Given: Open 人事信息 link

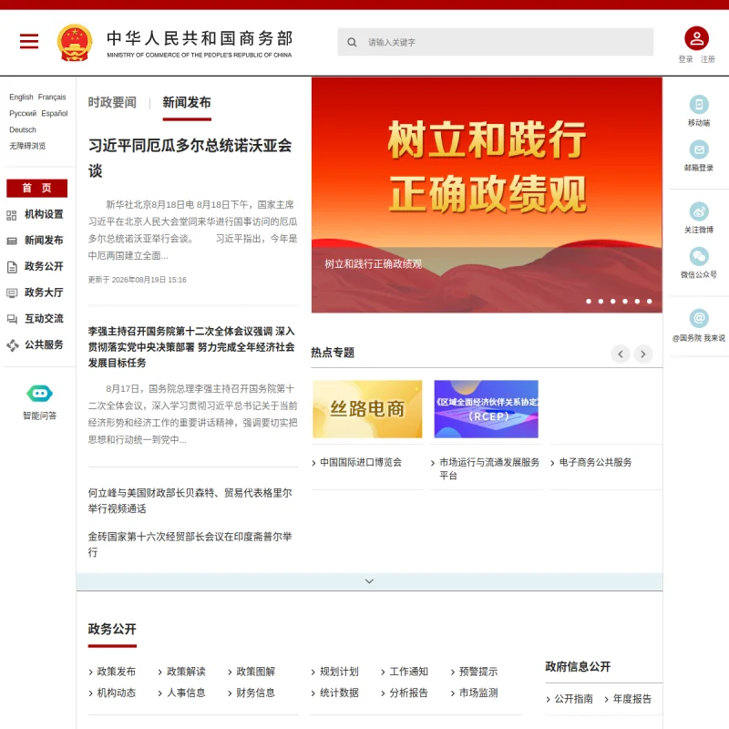Looking at the screenshot, I should click(x=186, y=693).
